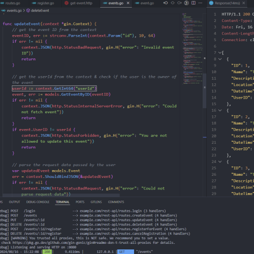254x254 pixels.
Task: Click the editor vertical scrollbar thumb
Action: pos(205,90)
